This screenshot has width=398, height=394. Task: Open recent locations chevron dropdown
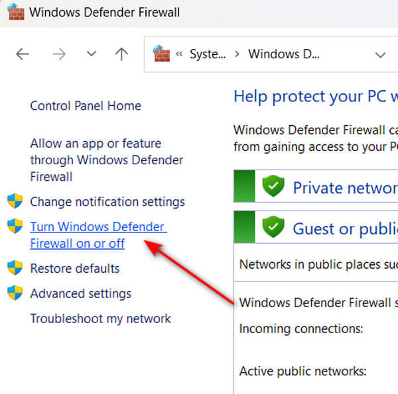point(91,54)
